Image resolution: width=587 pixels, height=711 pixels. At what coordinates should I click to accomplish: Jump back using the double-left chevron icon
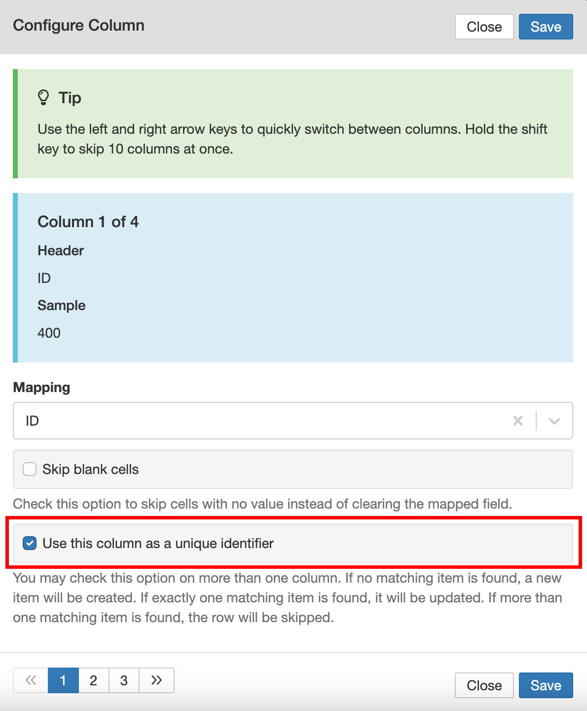click(x=31, y=680)
